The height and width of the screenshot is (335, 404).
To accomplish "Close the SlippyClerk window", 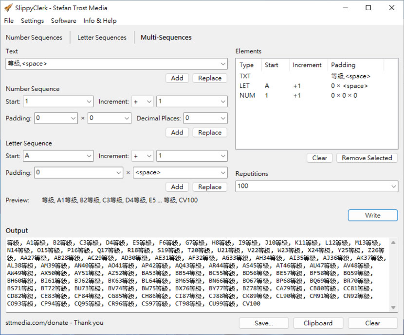I will point(392,8).
